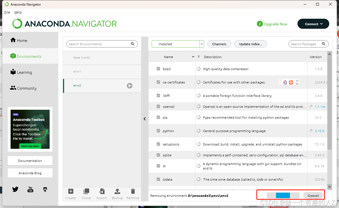Open the Home section icon
339x208 pixels.
(x=13, y=40)
